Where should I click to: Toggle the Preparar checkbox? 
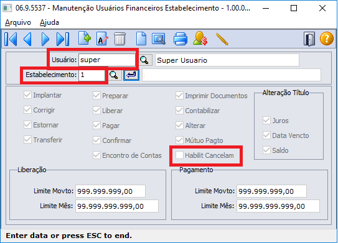pyautogui.click(x=96, y=96)
